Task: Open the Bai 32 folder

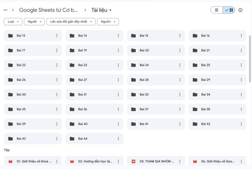Action: (156, 95)
